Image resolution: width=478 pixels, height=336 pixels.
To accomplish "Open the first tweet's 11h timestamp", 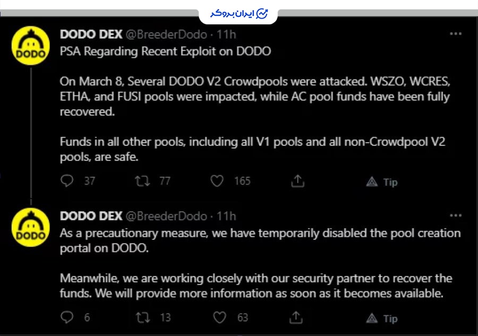I will pyautogui.click(x=226, y=35).
